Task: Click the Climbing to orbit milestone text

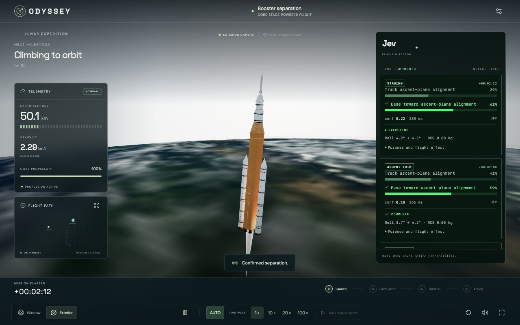Action: coord(48,55)
